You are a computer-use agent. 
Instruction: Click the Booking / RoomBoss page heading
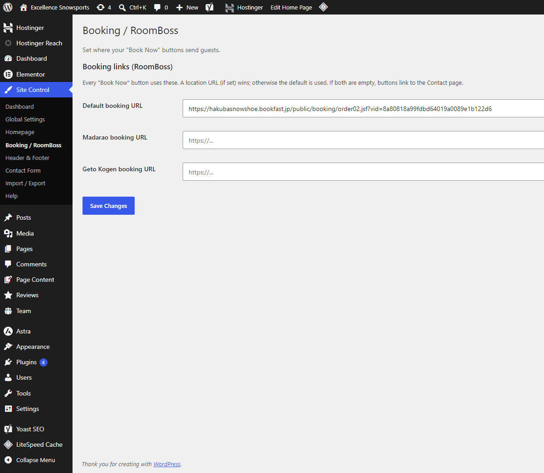click(x=130, y=30)
